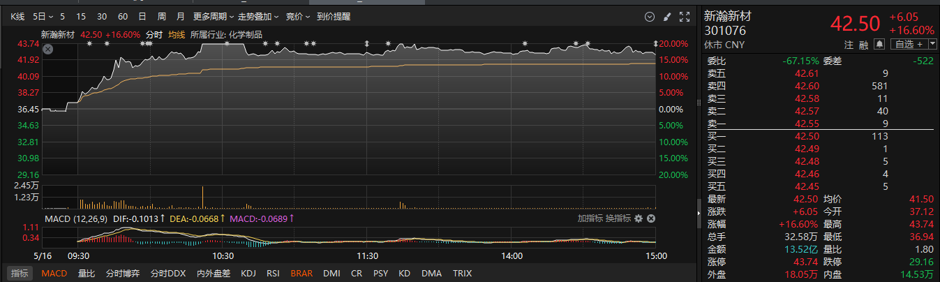Click the 融 margin tag
Viewport: 940px width, 282px height.
[864, 44]
